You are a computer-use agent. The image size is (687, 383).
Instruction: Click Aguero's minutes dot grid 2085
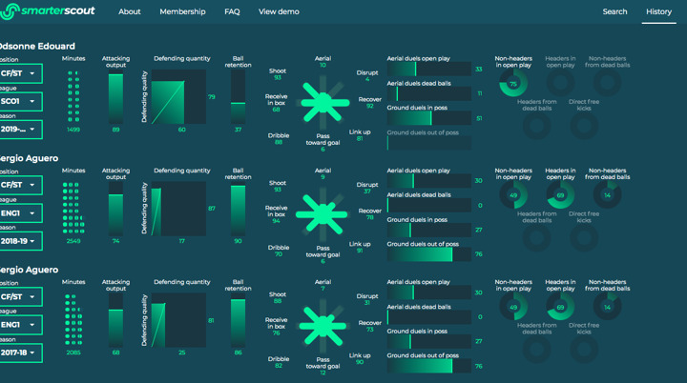coord(73,319)
